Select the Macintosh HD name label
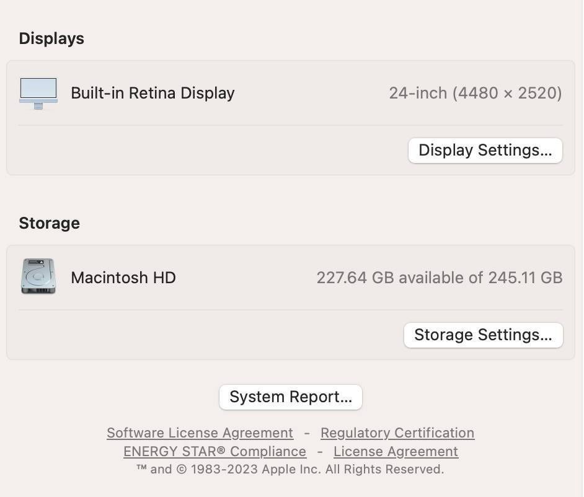The width and height of the screenshot is (584, 497). click(123, 277)
